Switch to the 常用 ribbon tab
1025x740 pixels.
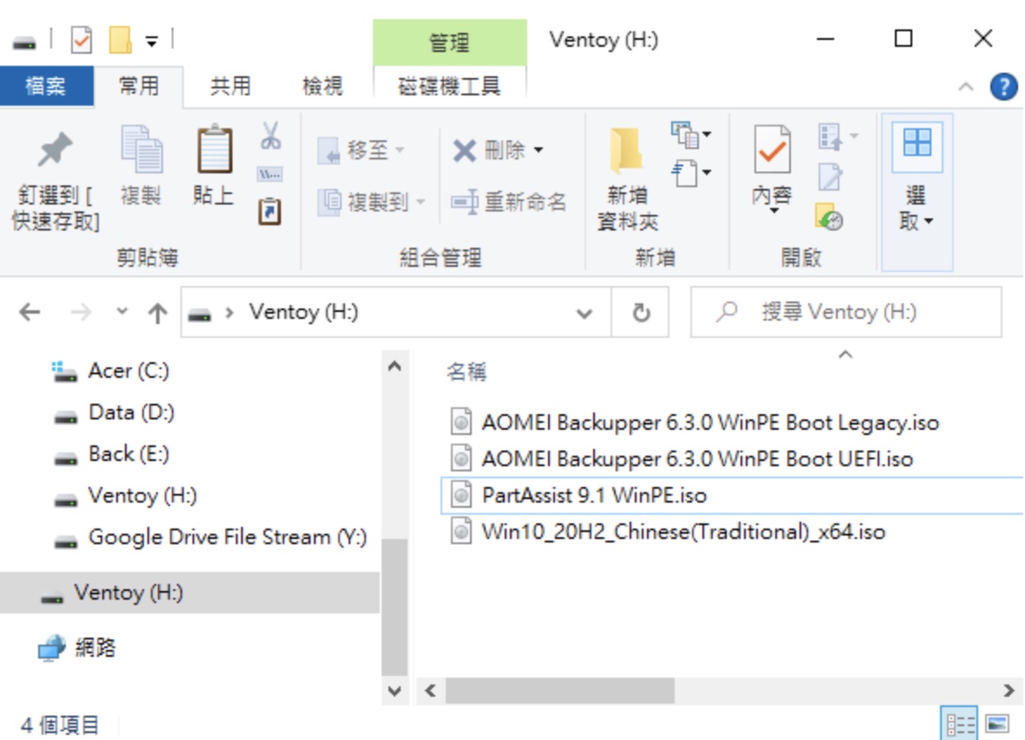pyautogui.click(x=139, y=86)
